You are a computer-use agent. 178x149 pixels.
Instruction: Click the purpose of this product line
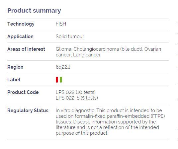tap(82, 133)
